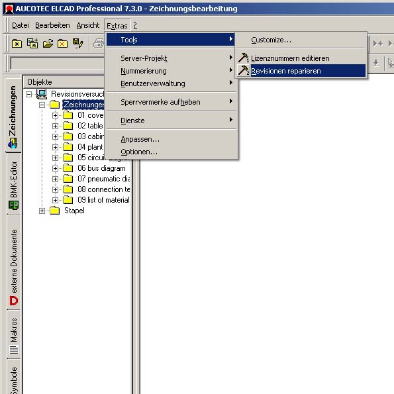Switch to the Zeichnungen side tab
The image size is (394, 394).
pyautogui.click(x=13, y=115)
